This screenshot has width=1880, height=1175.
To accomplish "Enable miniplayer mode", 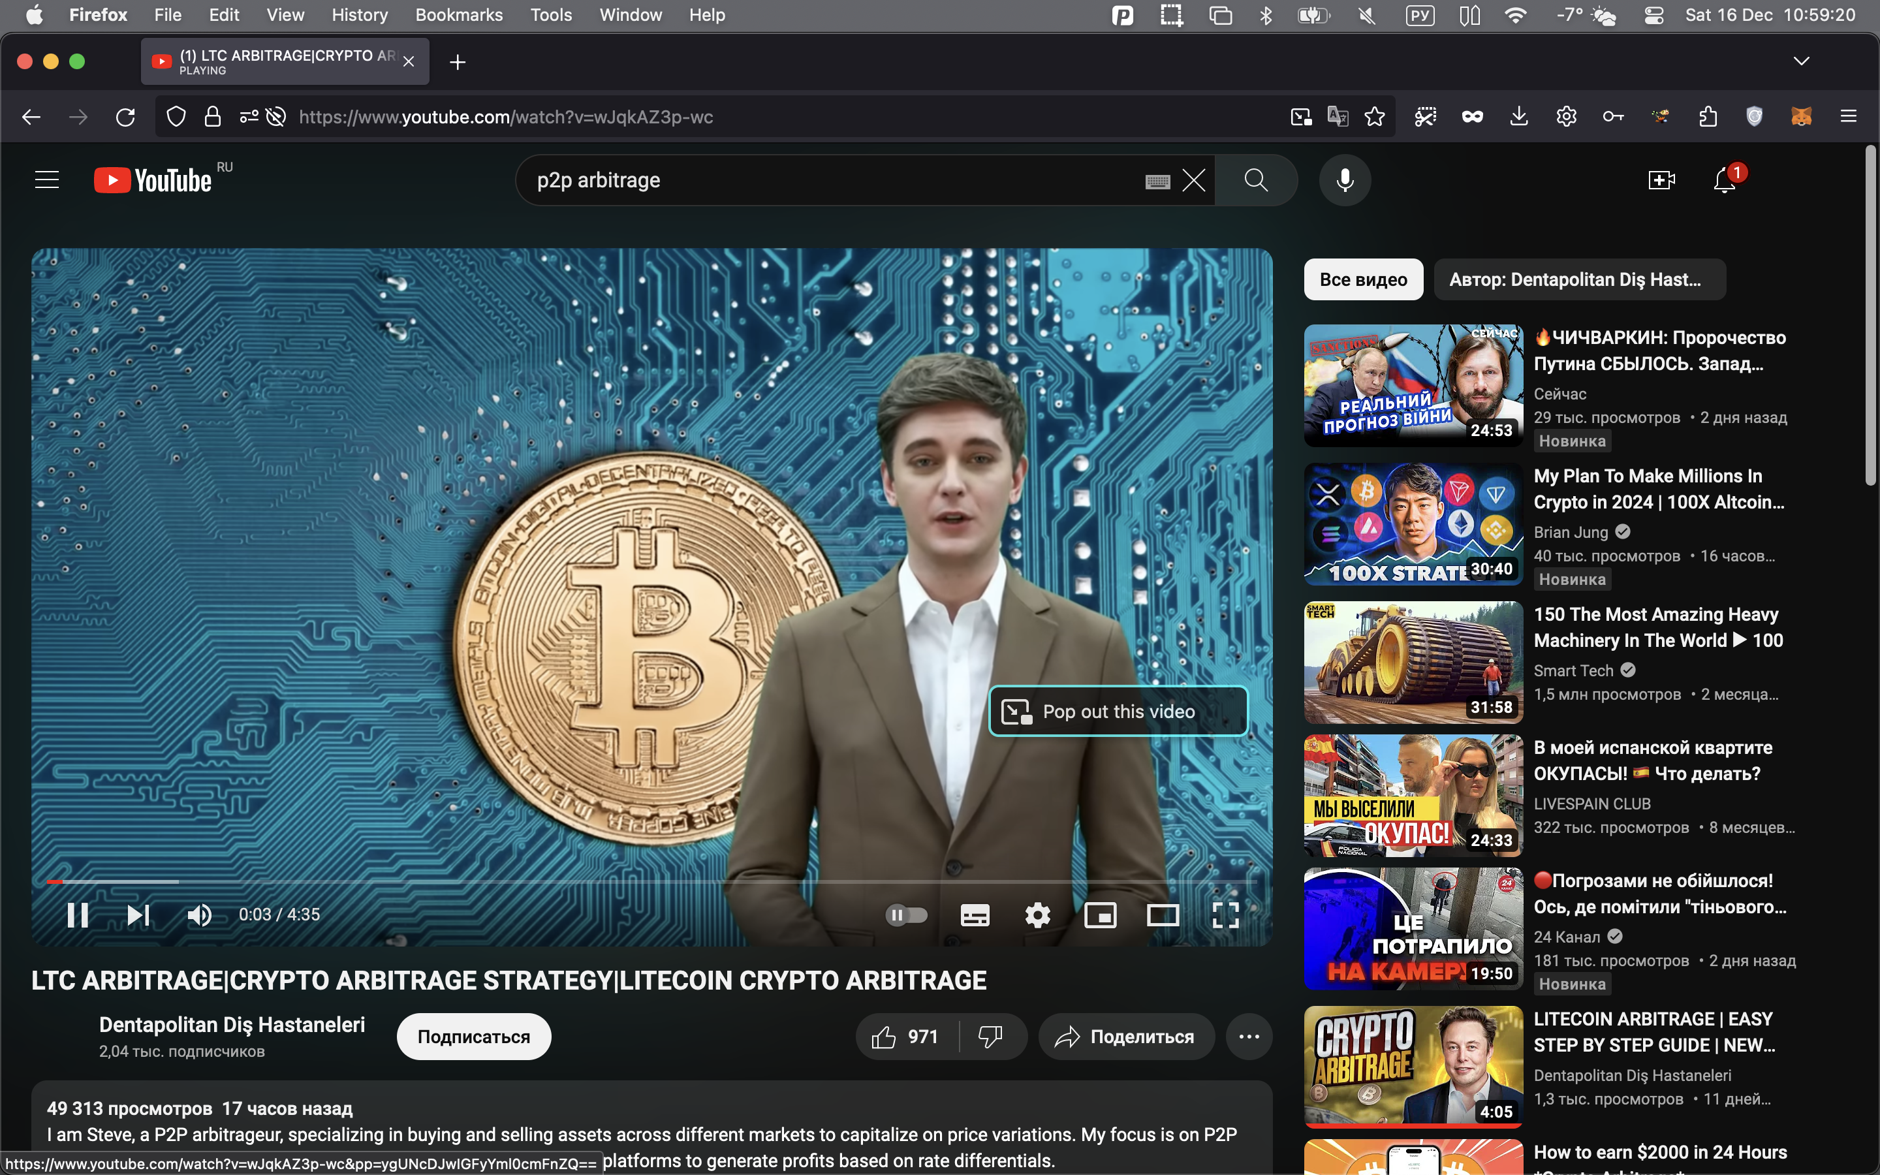I will click(1101, 915).
